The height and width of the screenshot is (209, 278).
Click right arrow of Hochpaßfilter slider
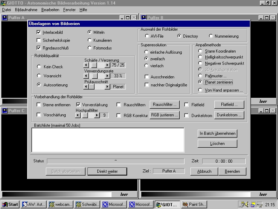[96, 115]
